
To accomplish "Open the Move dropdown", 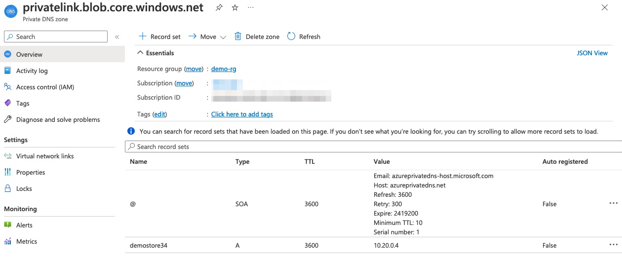I will [207, 37].
